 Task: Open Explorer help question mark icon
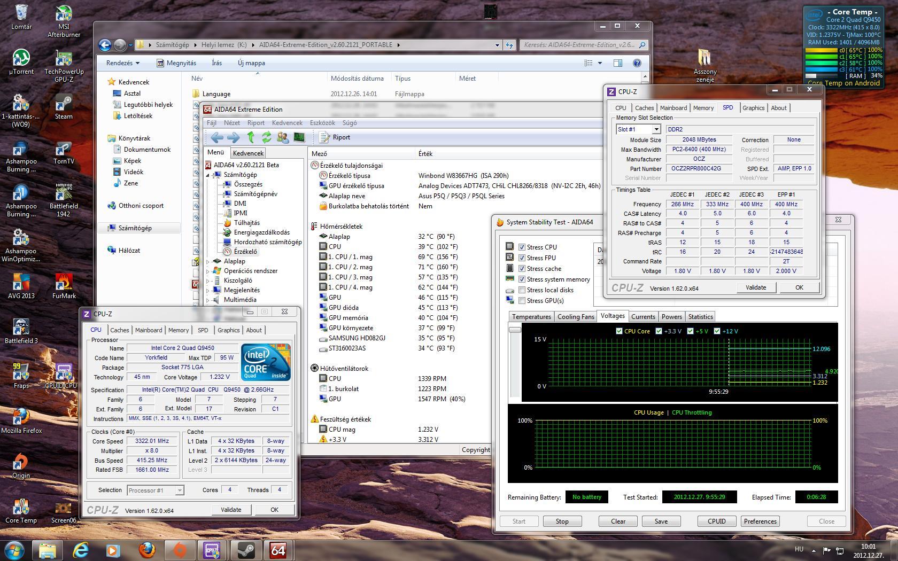click(637, 63)
